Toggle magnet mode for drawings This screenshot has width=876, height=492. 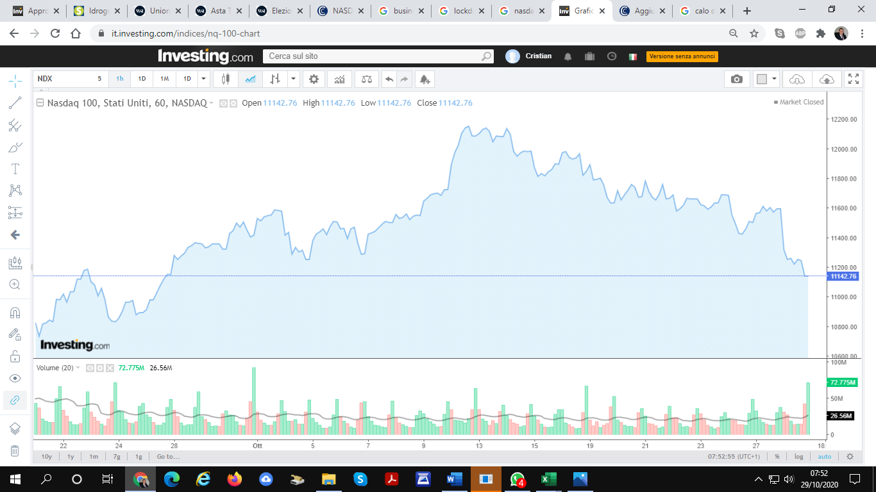coord(15,313)
